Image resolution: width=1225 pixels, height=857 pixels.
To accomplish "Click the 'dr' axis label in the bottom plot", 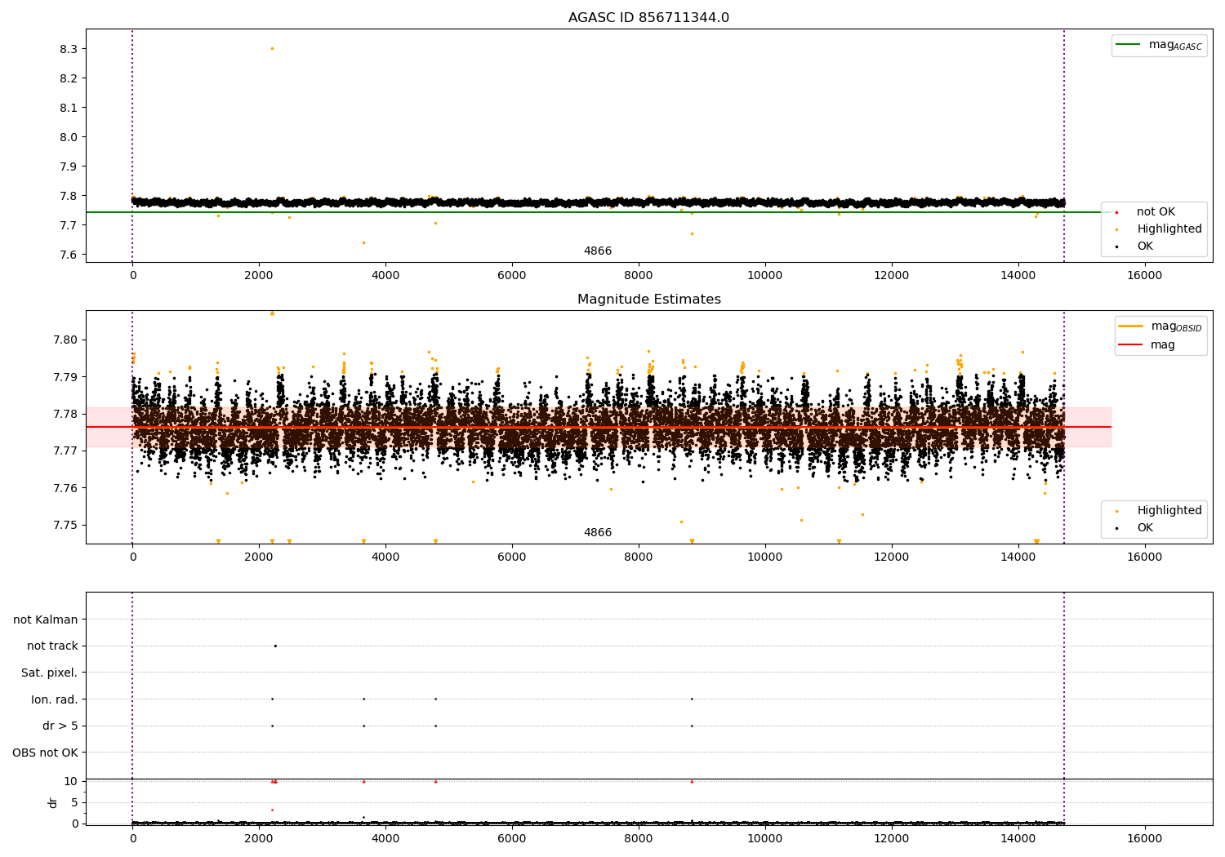I will tap(53, 802).
